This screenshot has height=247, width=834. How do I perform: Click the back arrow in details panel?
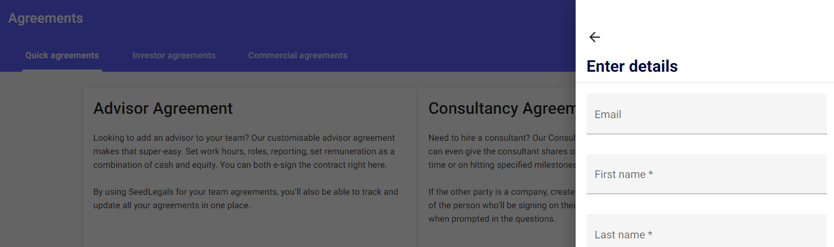tap(595, 37)
